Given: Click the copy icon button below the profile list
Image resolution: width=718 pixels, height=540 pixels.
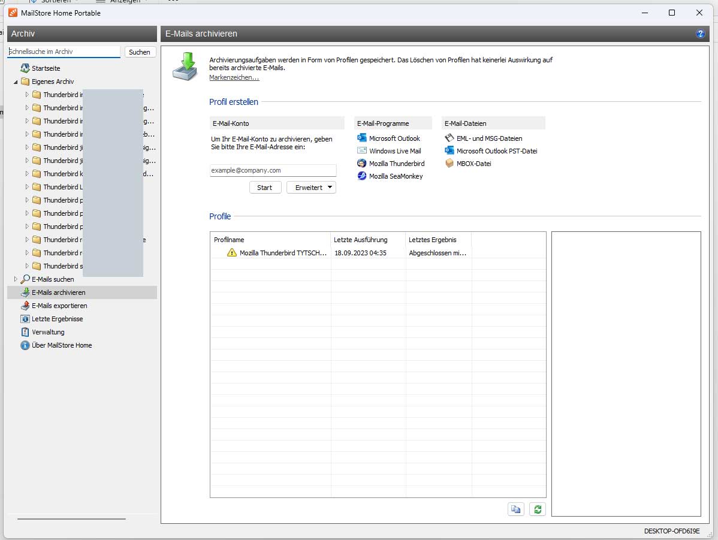Looking at the screenshot, I should [x=516, y=509].
